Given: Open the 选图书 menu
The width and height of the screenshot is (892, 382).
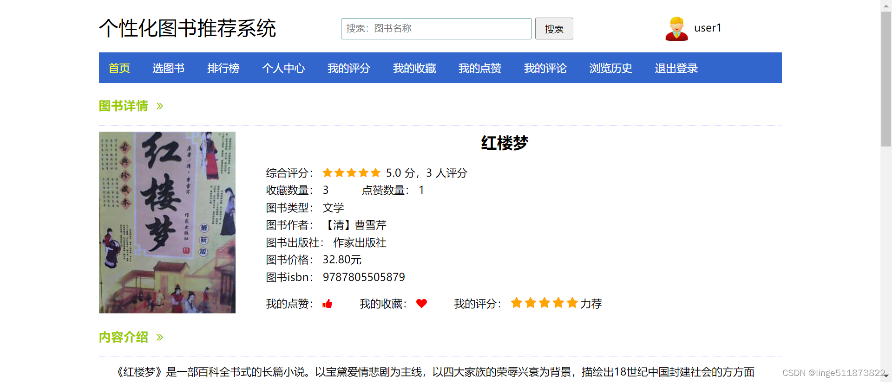Looking at the screenshot, I should click(x=168, y=68).
